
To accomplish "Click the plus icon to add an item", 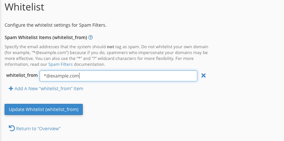I will (x=11, y=88).
